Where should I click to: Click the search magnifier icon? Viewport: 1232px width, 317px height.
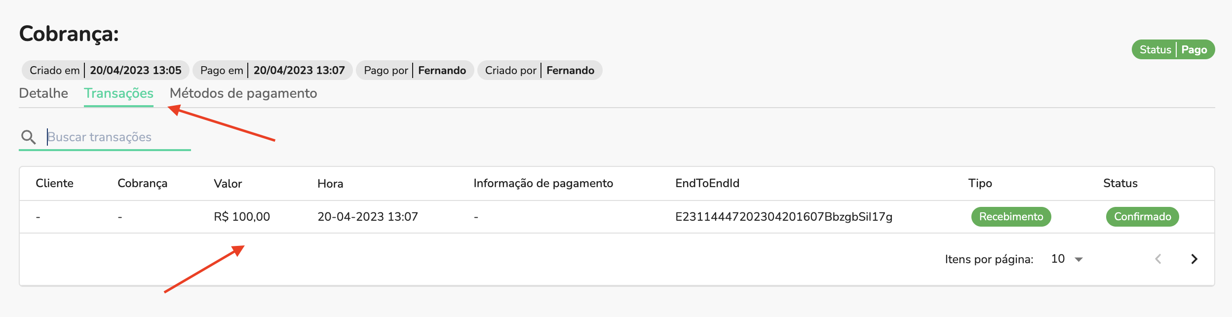pos(29,137)
